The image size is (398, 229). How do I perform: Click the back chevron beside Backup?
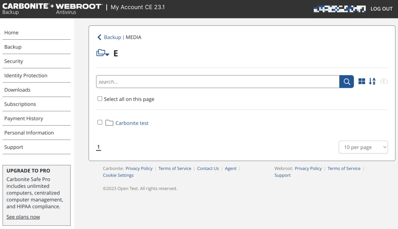pos(99,37)
